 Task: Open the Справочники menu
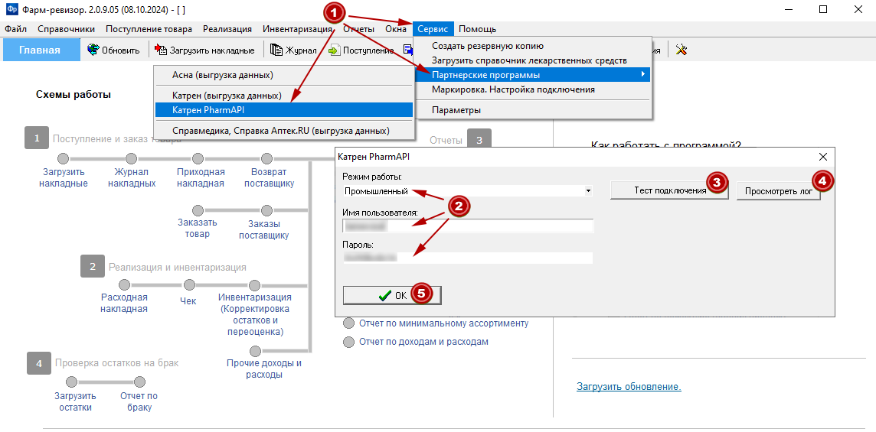66,29
